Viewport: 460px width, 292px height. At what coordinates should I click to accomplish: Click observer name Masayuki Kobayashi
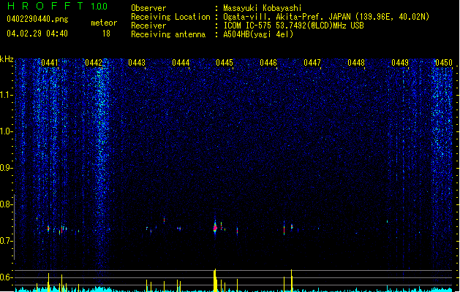(x=263, y=8)
